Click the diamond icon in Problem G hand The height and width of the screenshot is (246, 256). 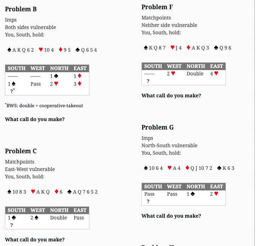point(187,167)
